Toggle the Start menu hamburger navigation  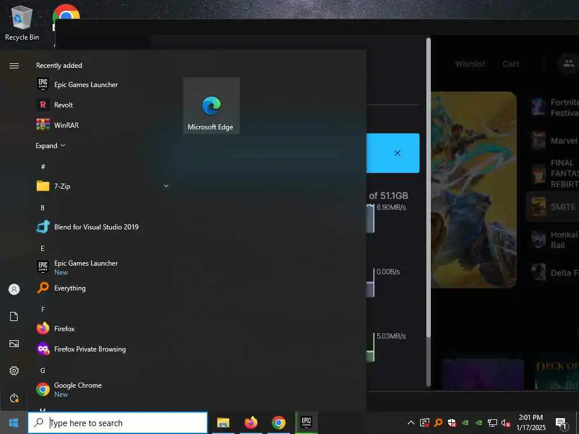pyautogui.click(x=14, y=66)
